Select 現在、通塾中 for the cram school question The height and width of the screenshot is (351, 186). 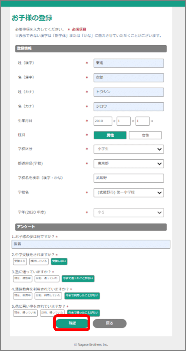23,279
